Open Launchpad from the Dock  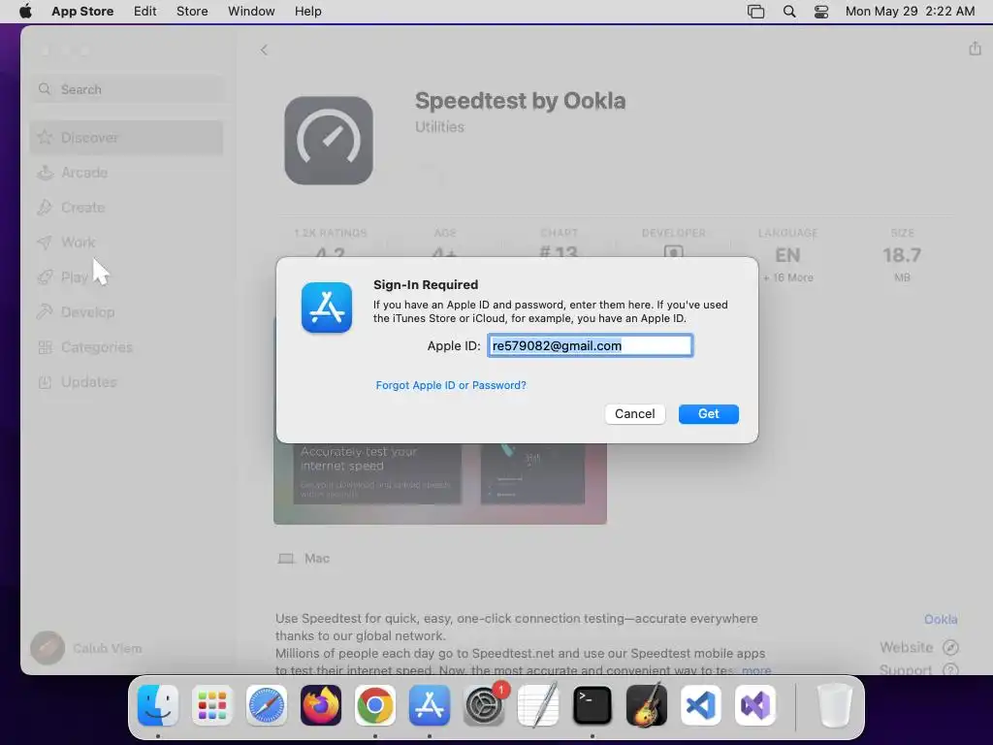212,705
